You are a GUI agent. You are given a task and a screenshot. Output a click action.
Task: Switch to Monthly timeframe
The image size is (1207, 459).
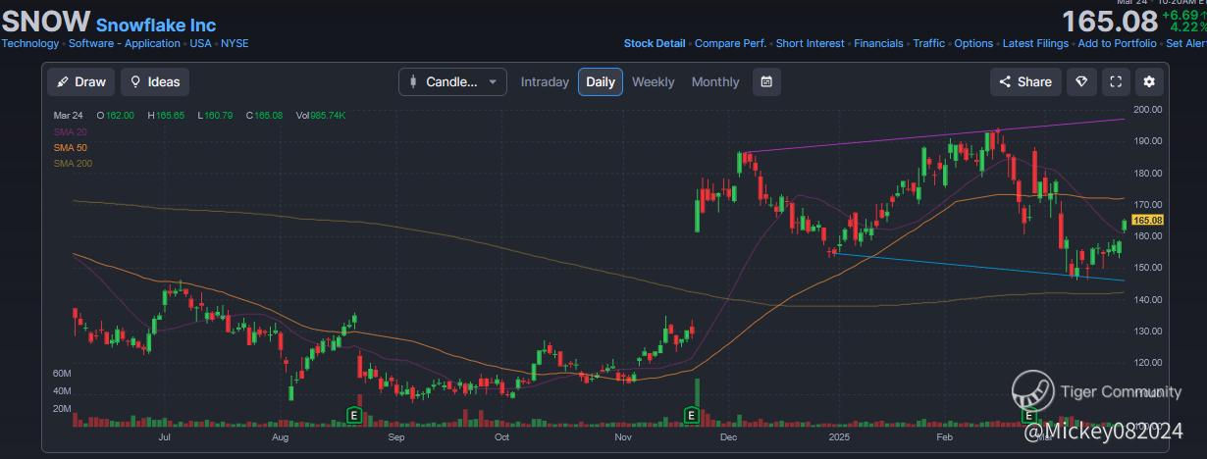tap(715, 81)
